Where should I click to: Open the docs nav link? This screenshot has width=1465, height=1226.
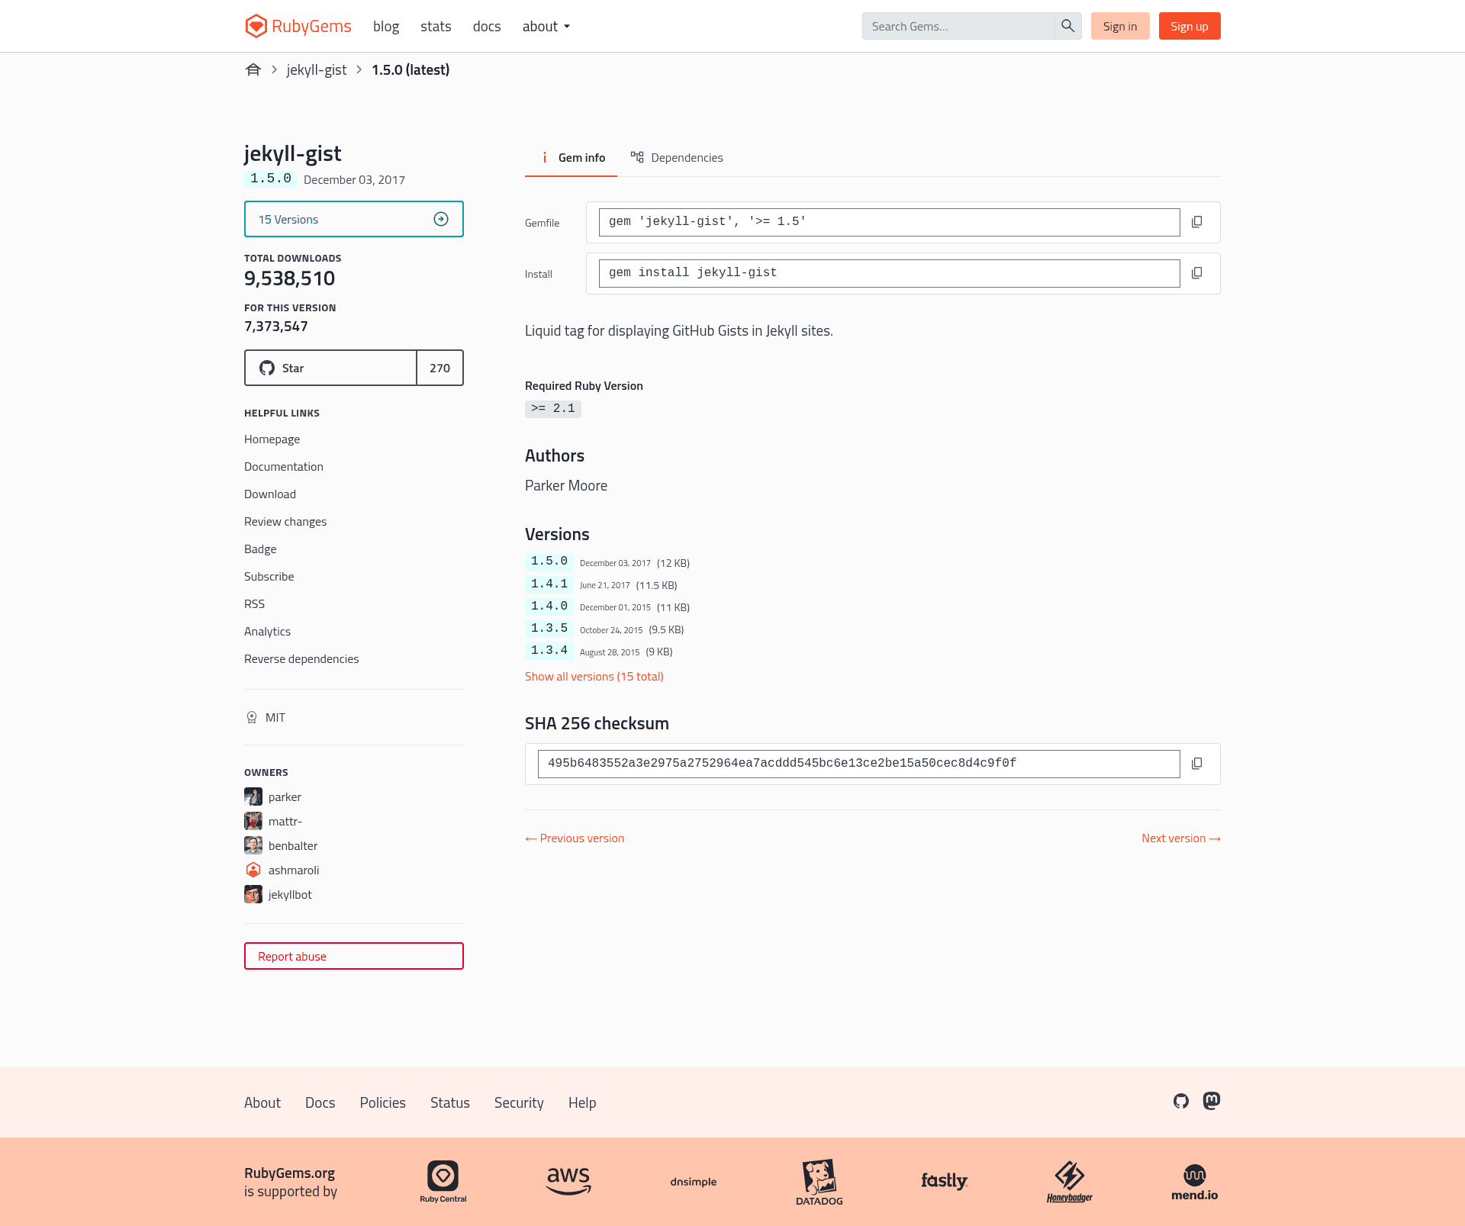487,27
